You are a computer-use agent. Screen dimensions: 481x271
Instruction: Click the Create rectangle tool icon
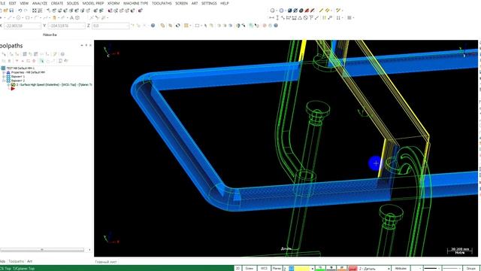coord(27,18)
